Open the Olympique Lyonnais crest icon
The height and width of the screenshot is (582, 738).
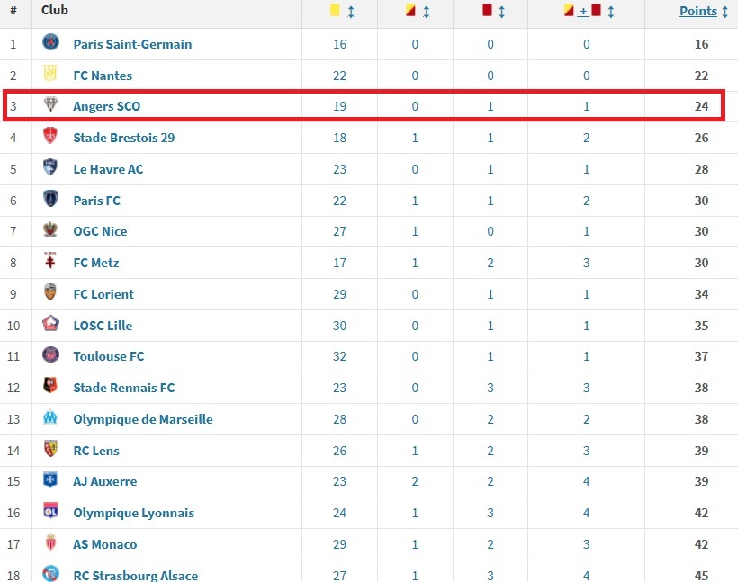click(x=51, y=512)
